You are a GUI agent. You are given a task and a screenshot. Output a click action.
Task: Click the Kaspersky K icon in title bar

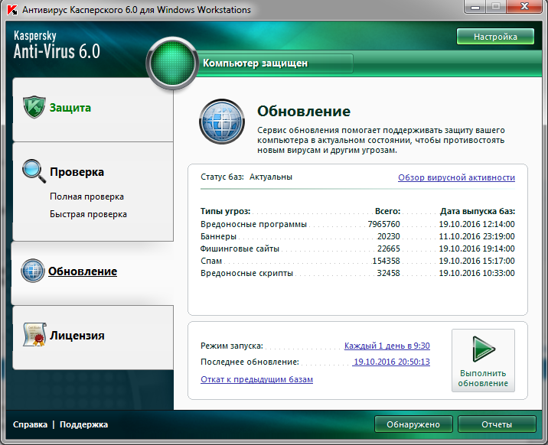tap(11, 10)
